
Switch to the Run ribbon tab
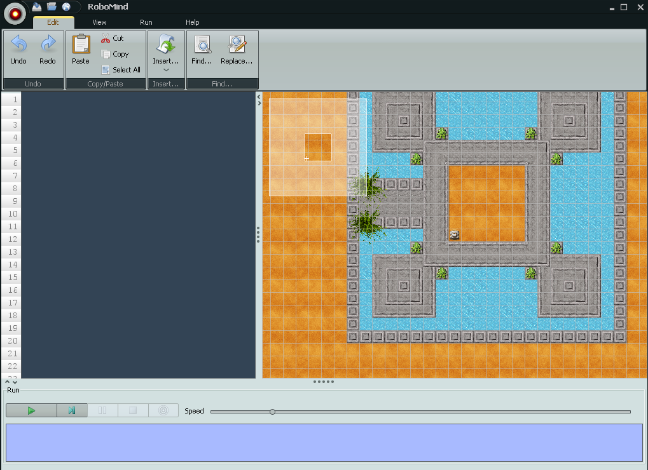pos(146,22)
